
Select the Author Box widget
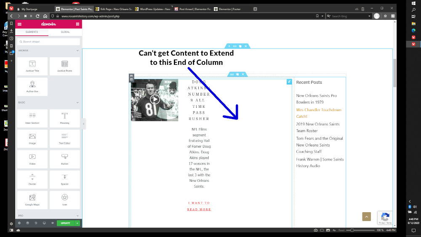(32, 87)
